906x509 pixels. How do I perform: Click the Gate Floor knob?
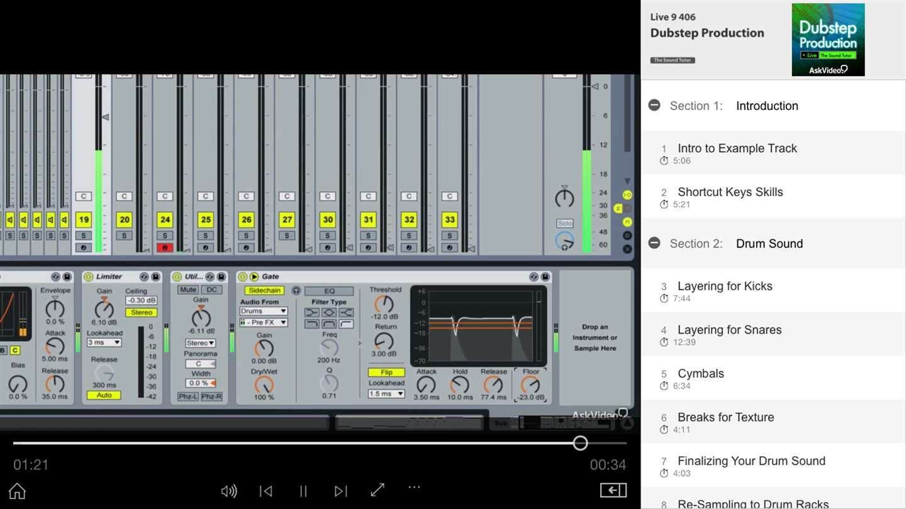click(530, 385)
